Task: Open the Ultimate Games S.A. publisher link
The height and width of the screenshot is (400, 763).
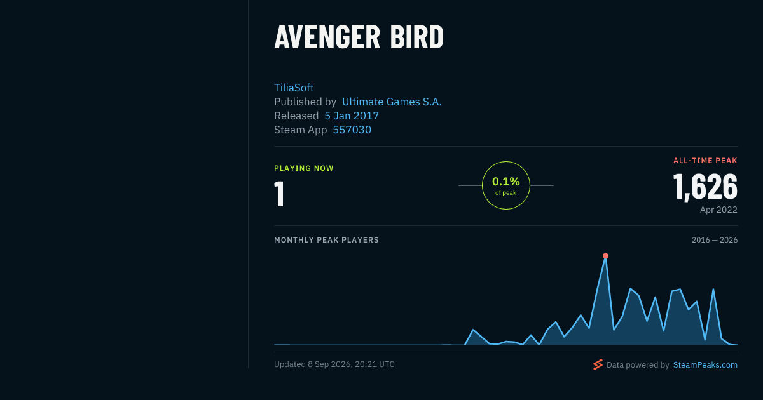Action: [392, 102]
